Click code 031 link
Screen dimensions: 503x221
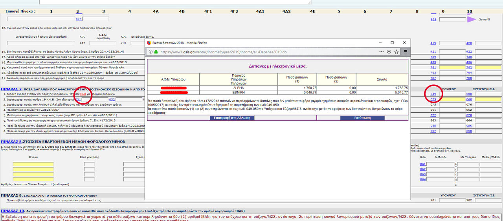(78, 100)
